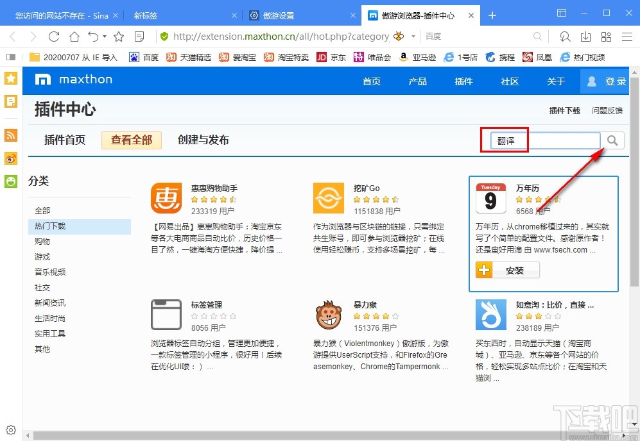The image size is (640, 441).
Task: Click the Baidu search box in toolbar
Action: point(477,37)
